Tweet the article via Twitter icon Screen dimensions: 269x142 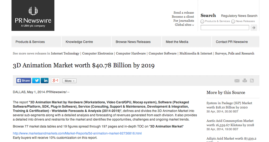tap(36, 81)
